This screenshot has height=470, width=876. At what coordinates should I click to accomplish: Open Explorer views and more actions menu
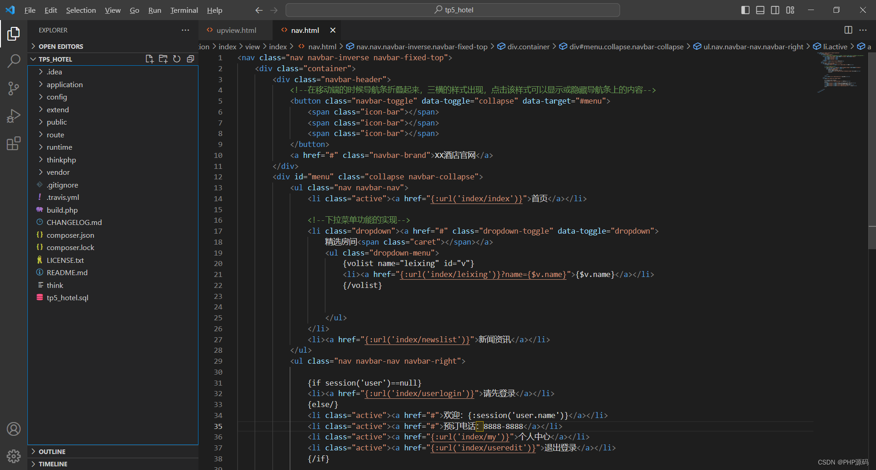185,30
